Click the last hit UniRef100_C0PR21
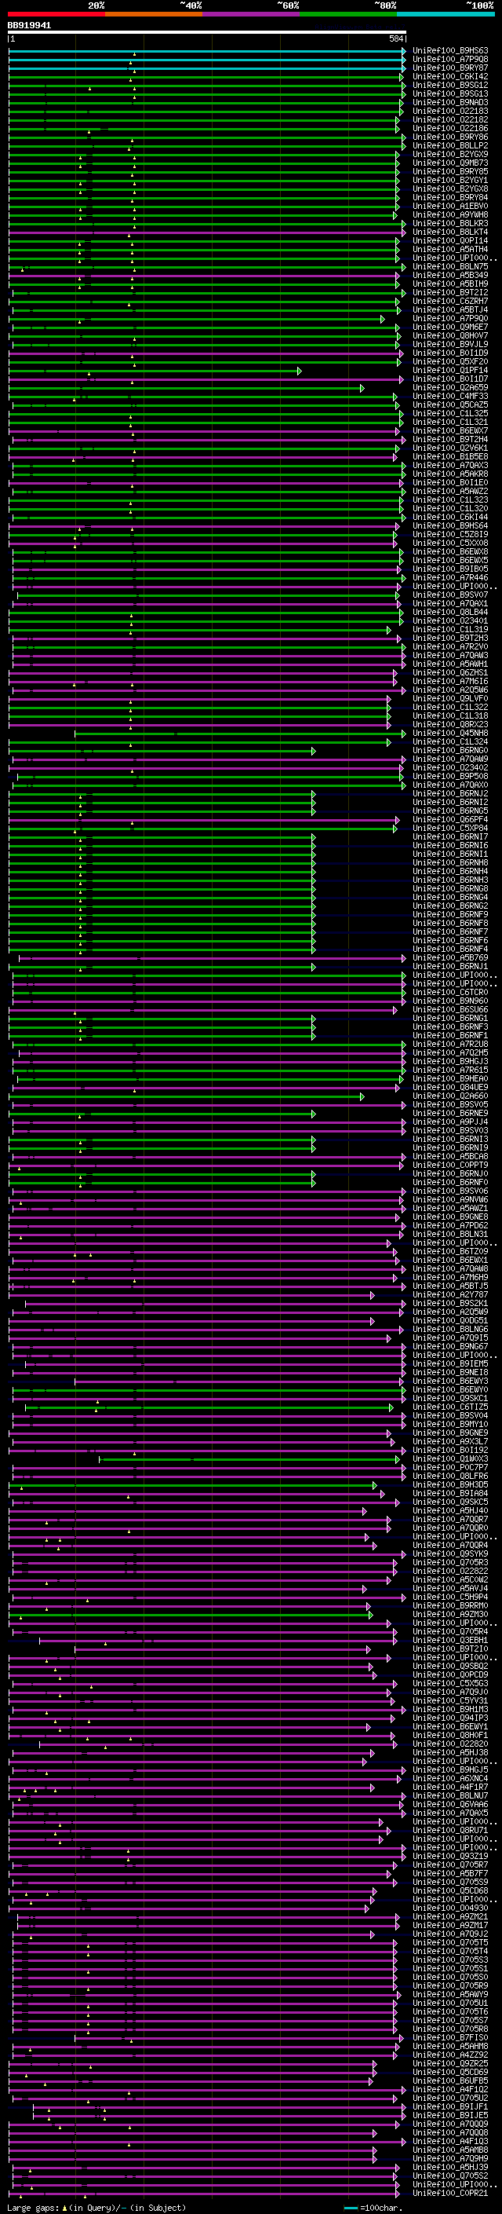 click(x=450, y=2193)
